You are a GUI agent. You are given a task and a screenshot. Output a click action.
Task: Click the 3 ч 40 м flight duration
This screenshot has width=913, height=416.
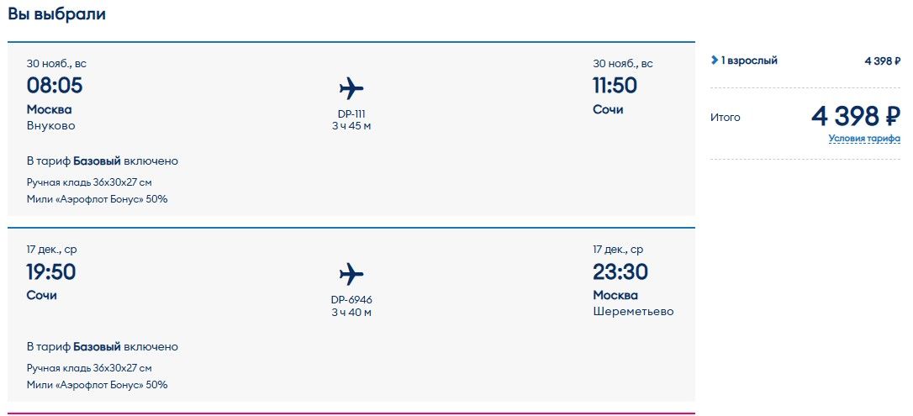click(351, 313)
